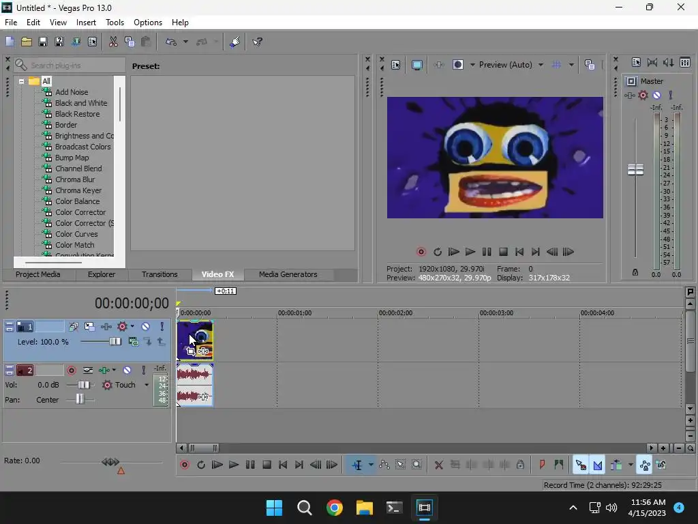This screenshot has width=698, height=524.
Task: Copy snapshot to clipboard in preview panel
Action: (590, 65)
